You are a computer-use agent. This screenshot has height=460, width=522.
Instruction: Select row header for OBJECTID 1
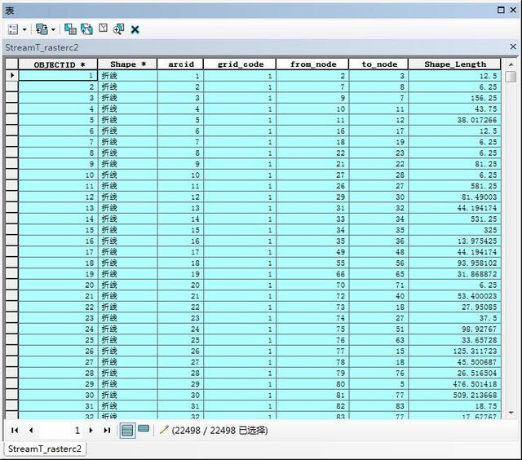click(x=11, y=76)
